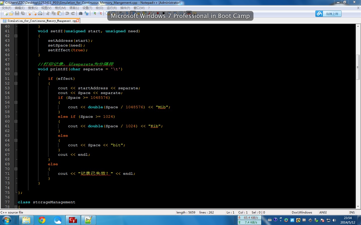Open the Windows Start button
Viewport: 361px width, 225px height.
point(7,220)
